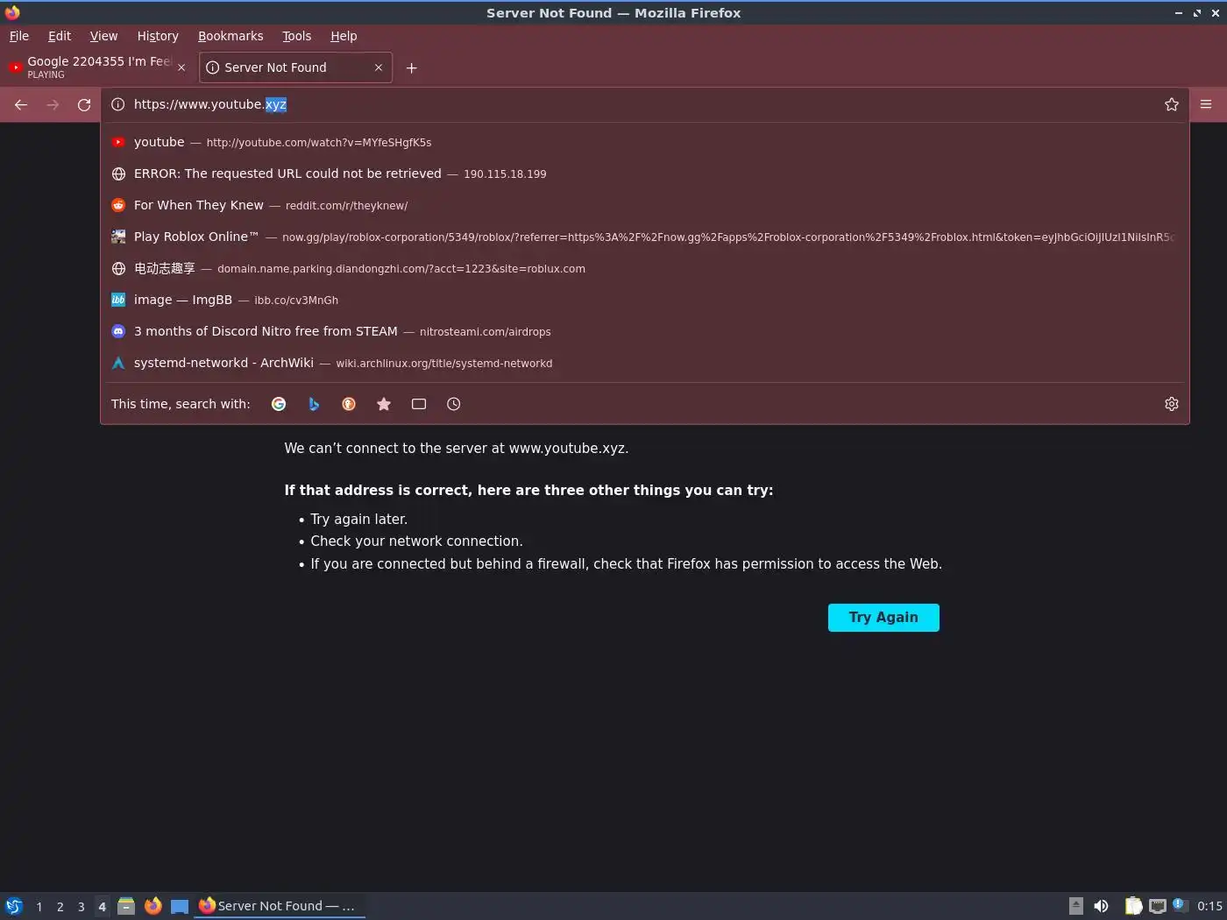Open the Help menu
This screenshot has height=920, width=1227.
point(344,36)
